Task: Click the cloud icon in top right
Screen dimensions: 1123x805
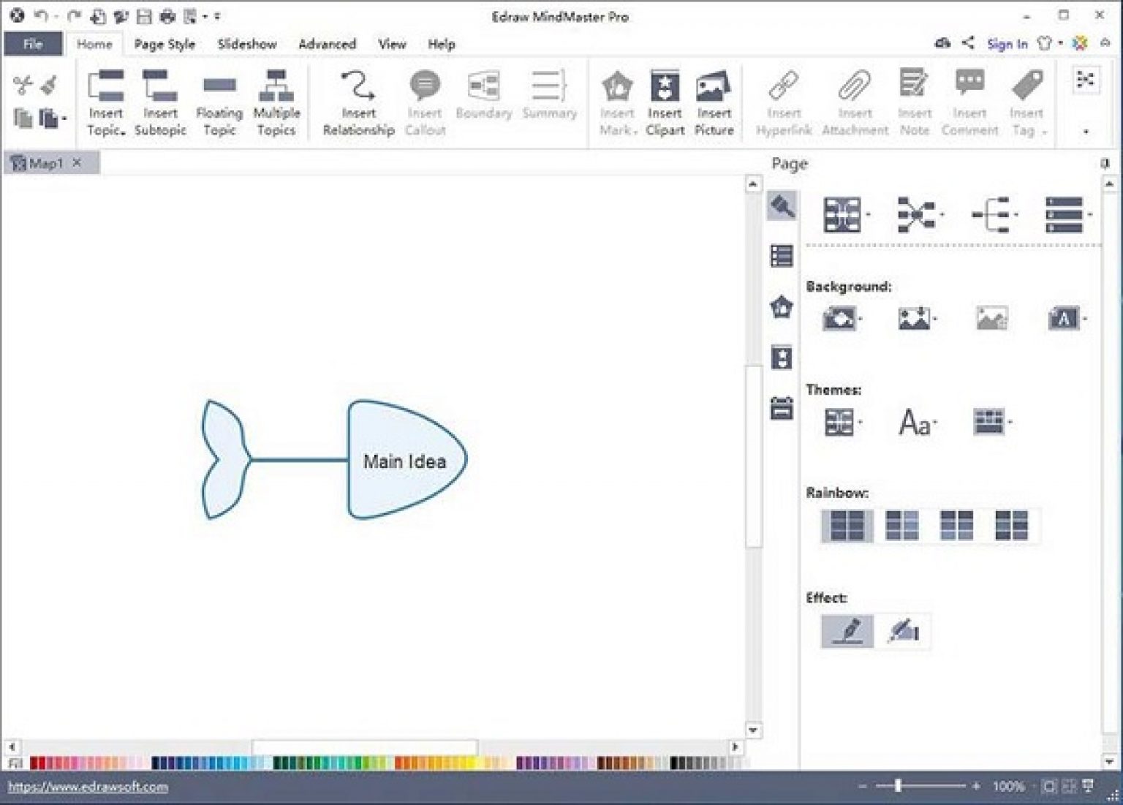Action: point(942,43)
